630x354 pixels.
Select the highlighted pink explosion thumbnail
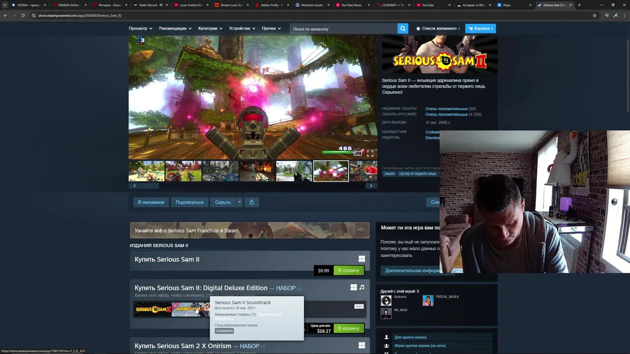coord(331,172)
